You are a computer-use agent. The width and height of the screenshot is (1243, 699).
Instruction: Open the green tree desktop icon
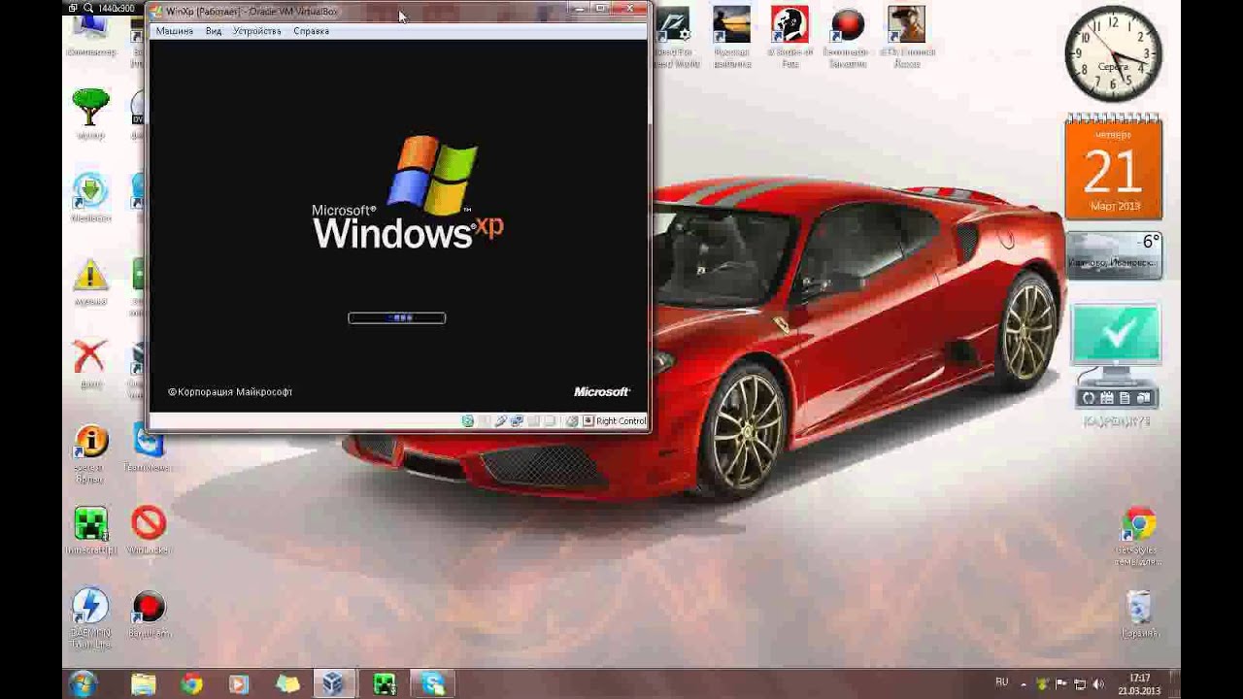(90, 114)
